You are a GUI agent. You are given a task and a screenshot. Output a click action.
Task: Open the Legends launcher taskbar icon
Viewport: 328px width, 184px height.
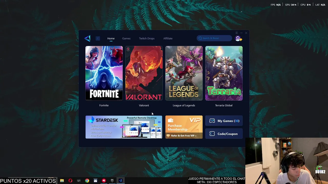(x=79, y=180)
